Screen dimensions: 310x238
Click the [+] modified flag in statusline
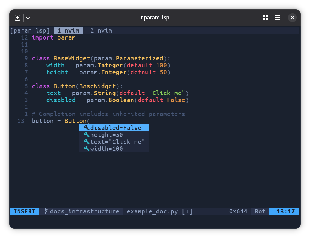(x=187, y=212)
